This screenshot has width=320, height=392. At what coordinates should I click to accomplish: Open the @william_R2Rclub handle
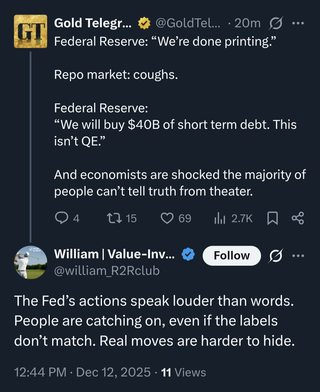[107, 271]
